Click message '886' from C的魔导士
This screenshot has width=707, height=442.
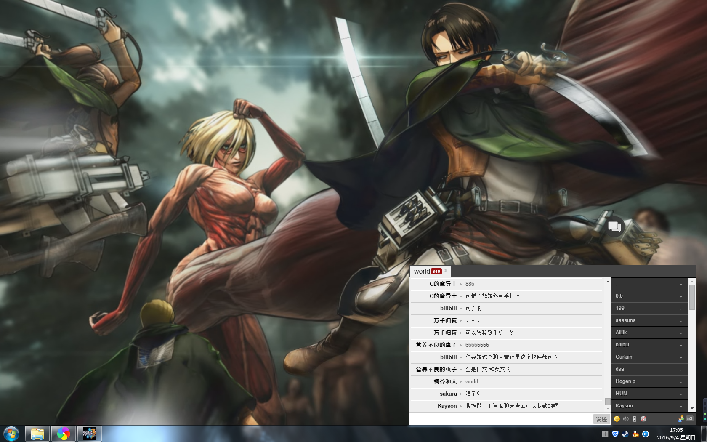tap(470, 284)
